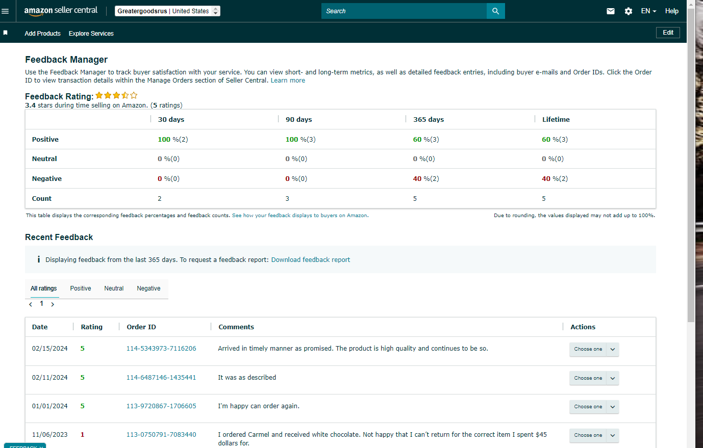The width and height of the screenshot is (703, 448).
Task: Click the Lifetime column header
Action: (556, 119)
